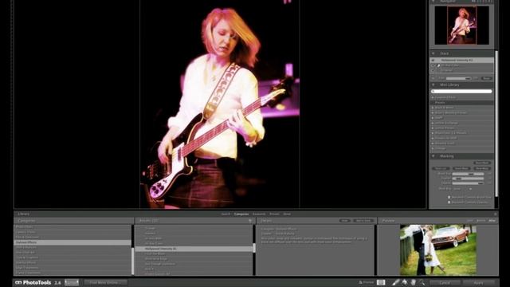Select Film & Darkroom category
Viewport: 510px width, 287px height.
(x=73, y=238)
